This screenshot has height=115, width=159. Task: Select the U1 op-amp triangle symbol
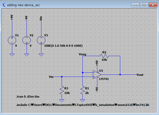97,75
